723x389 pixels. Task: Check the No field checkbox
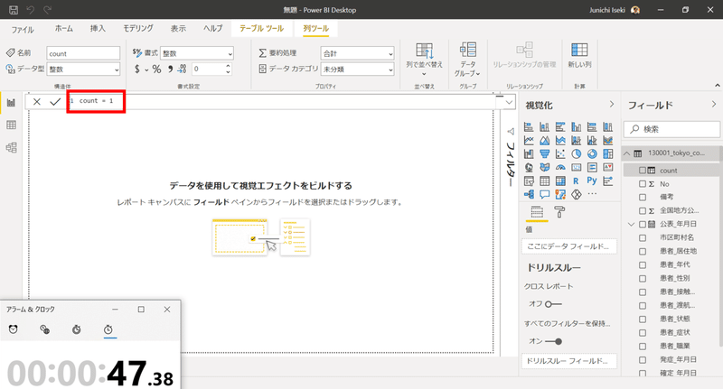(643, 184)
